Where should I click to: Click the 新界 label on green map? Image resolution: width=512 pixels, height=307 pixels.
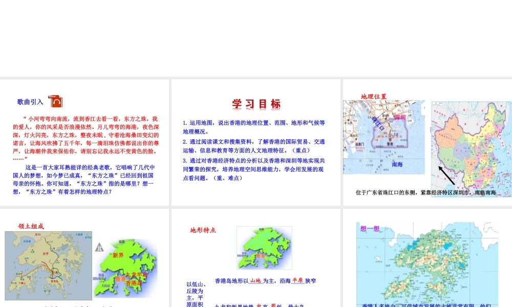click(x=118, y=255)
